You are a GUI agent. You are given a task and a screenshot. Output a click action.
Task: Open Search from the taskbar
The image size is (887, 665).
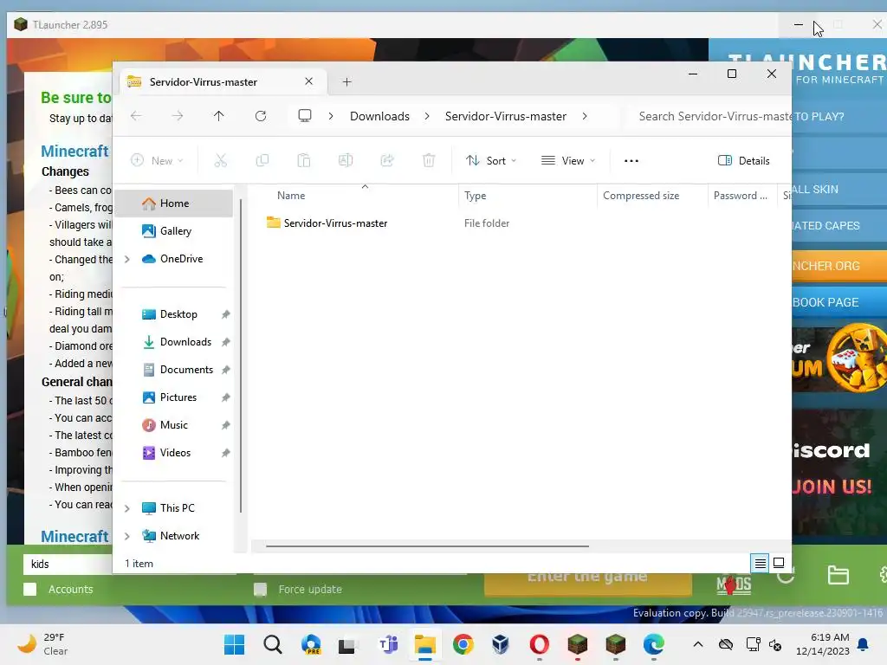pos(273,644)
